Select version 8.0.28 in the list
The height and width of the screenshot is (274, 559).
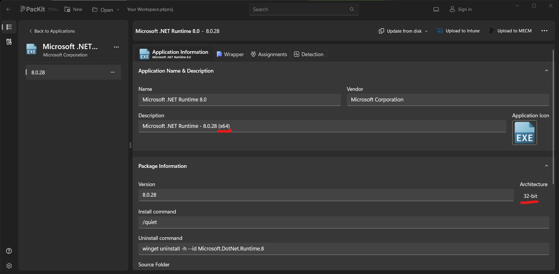tap(73, 72)
